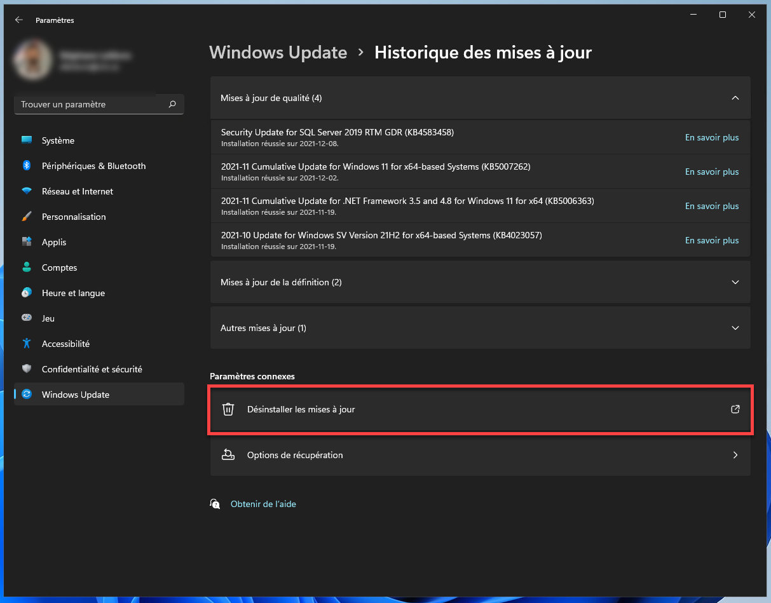Screen dimensions: 771x603
Task: Click the Heure et langue globe icon
Action: [x=27, y=293]
